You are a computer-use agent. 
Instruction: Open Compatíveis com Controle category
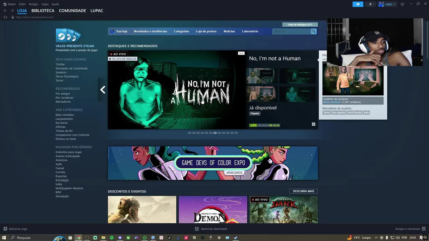pyautogui.click(x=72, y=135)
